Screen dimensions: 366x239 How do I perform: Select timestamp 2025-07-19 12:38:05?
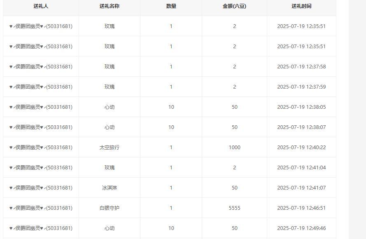[301, 107]
